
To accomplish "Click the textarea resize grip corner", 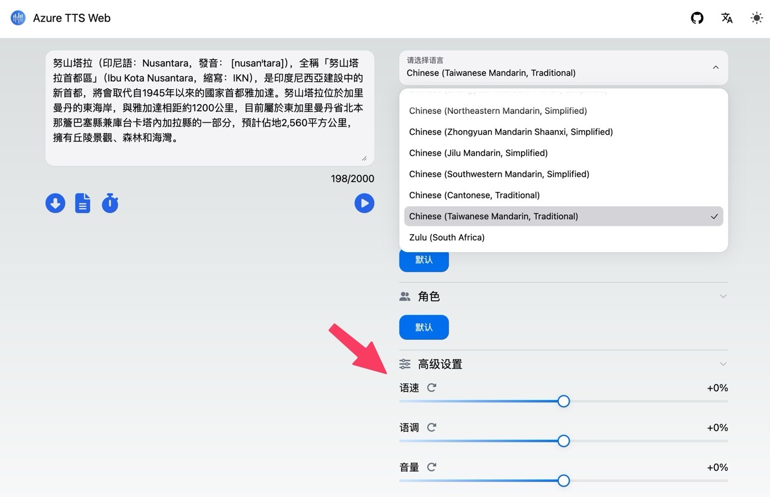I will [364, 158].
